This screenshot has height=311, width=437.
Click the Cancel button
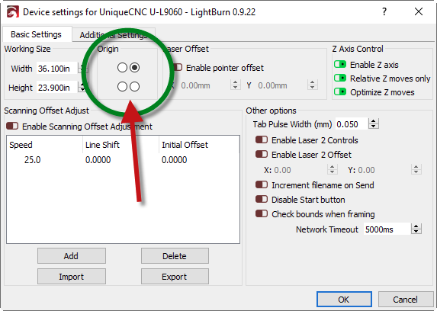(x=406, y=300)
